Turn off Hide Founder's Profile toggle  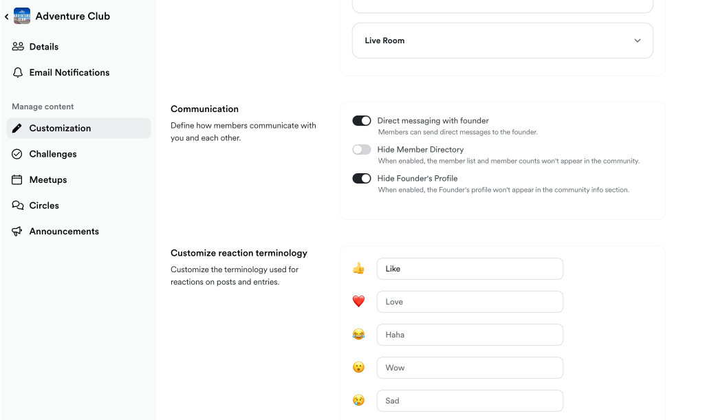(x=362, y=179)
